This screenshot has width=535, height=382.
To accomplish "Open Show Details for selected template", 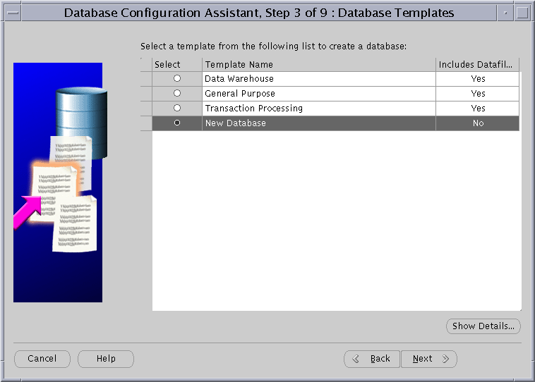I will coord(483,326).
